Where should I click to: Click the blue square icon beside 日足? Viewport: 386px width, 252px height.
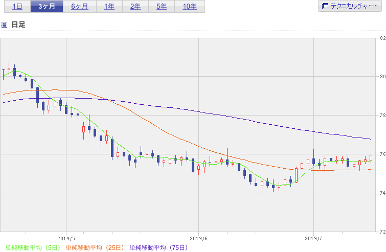[x=4, y=25]
